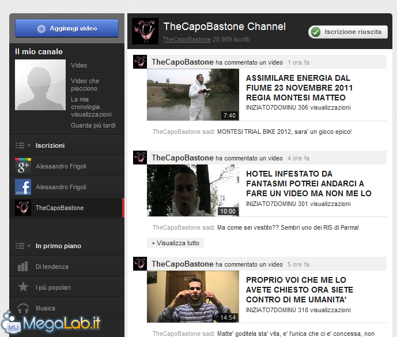Click the headphones Musica icon
397x337 pixels.
[x=23, y=308]
